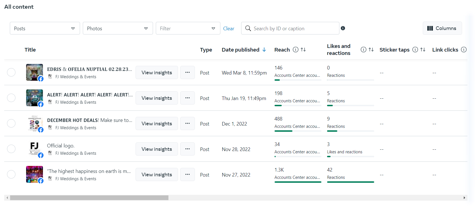Viewport: 475px width, 206px height.
Task: Click the Likes and reactions column header
Action: pos(339,50)
